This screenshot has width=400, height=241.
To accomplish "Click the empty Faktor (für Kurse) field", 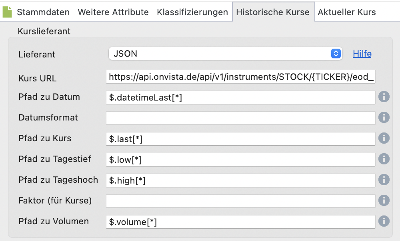I will (240, 201).
